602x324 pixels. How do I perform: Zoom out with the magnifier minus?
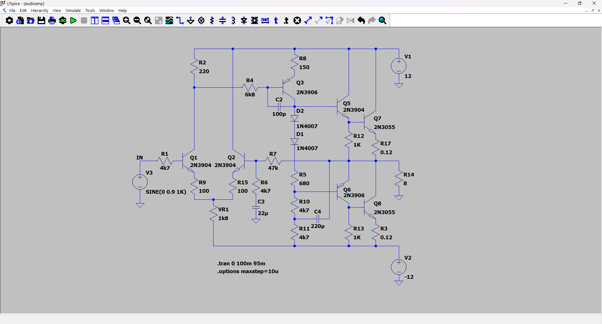tap(137, 21)
